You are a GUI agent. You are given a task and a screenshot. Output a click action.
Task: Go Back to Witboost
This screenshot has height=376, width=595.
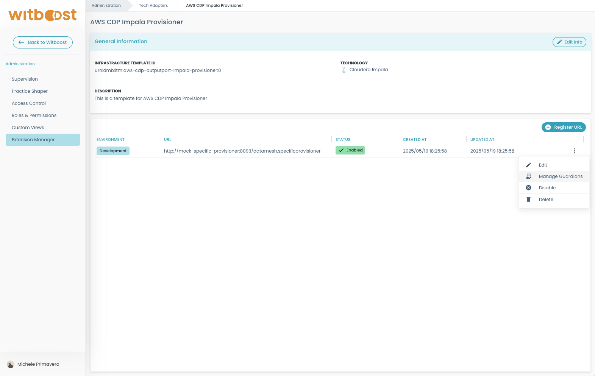click(43, 42)
